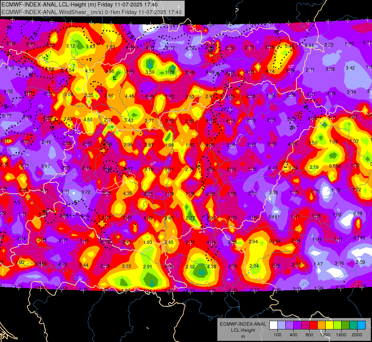This screenshot has width=372, height=342.
Task: Click the wind shear value 4.46
Action: (x=129, y=96)
